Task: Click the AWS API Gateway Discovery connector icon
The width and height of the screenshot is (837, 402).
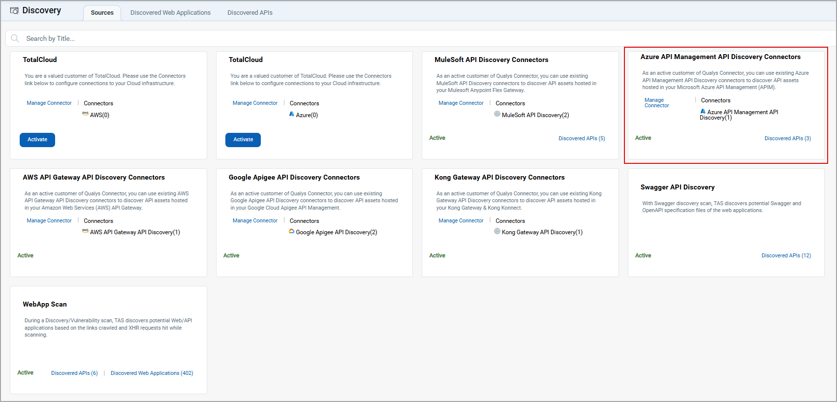Action: click(x=85, y=231)
